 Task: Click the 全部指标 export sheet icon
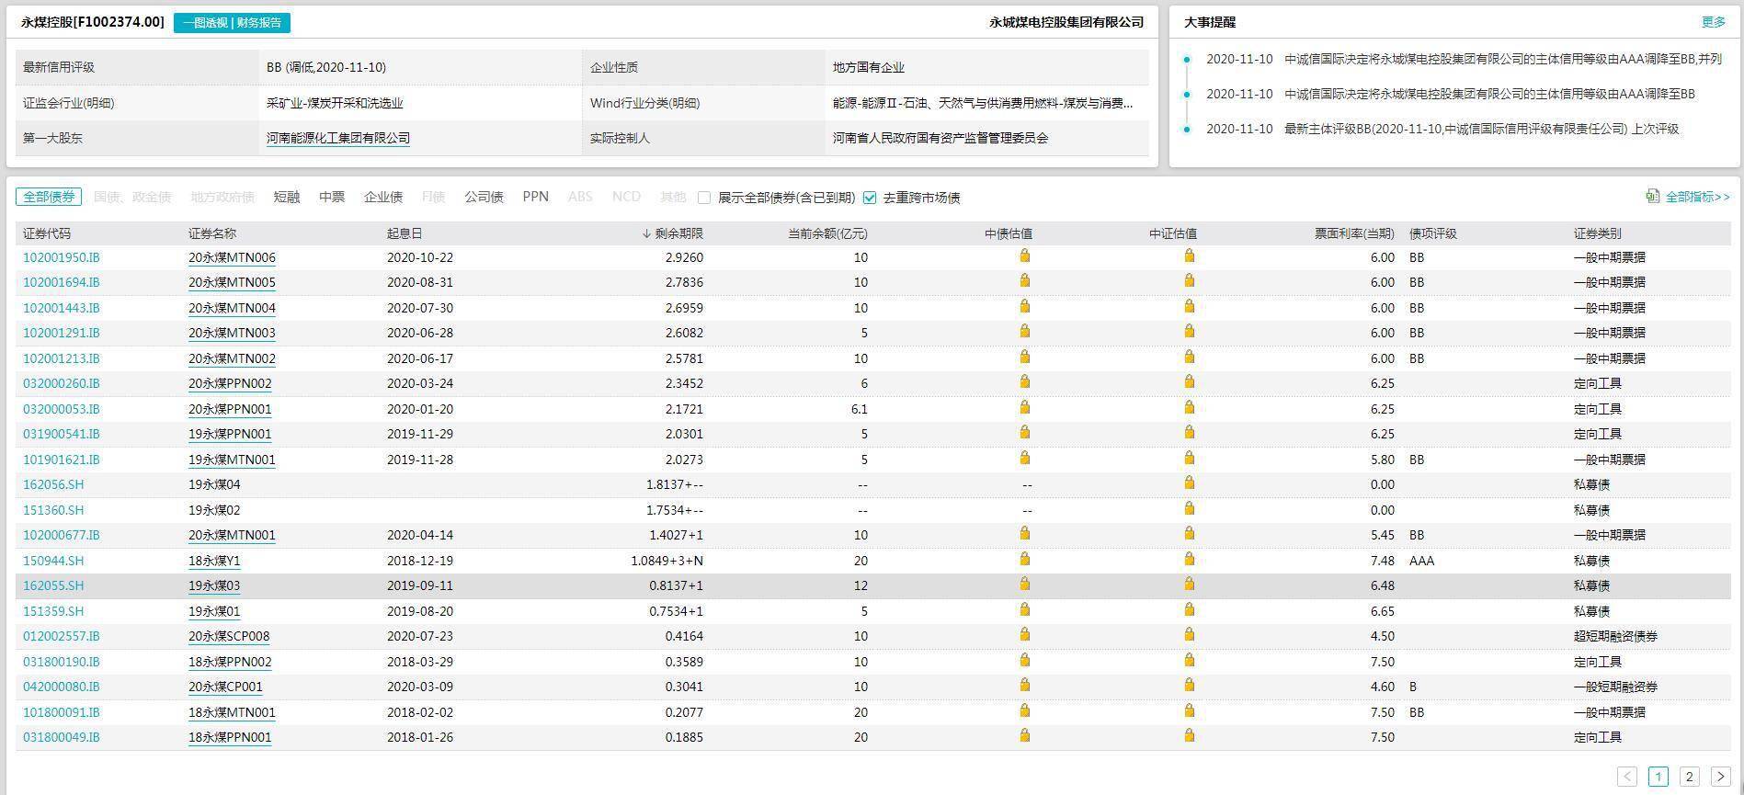[x=1652, y=196]
